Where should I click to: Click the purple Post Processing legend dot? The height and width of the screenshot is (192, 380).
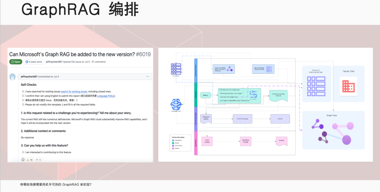173,146
